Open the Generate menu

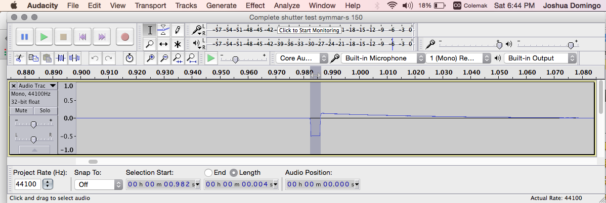pos(222,6)
